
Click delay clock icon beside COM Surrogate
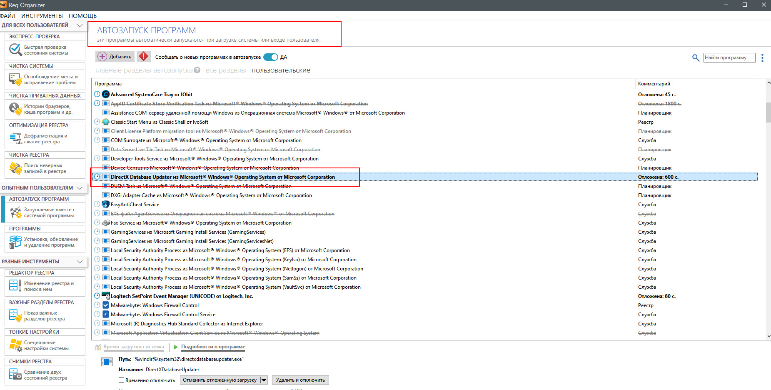(97, 140)
